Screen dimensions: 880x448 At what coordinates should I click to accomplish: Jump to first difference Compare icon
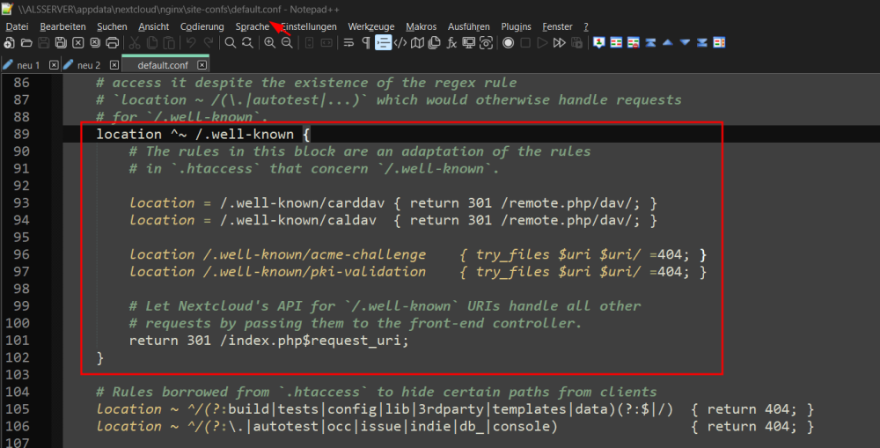[x=650, y=42]
